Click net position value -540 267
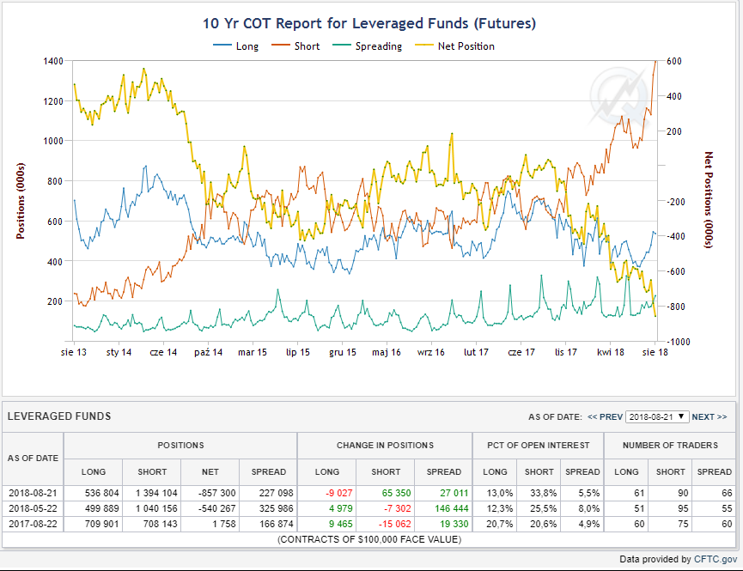 point(216,508)
